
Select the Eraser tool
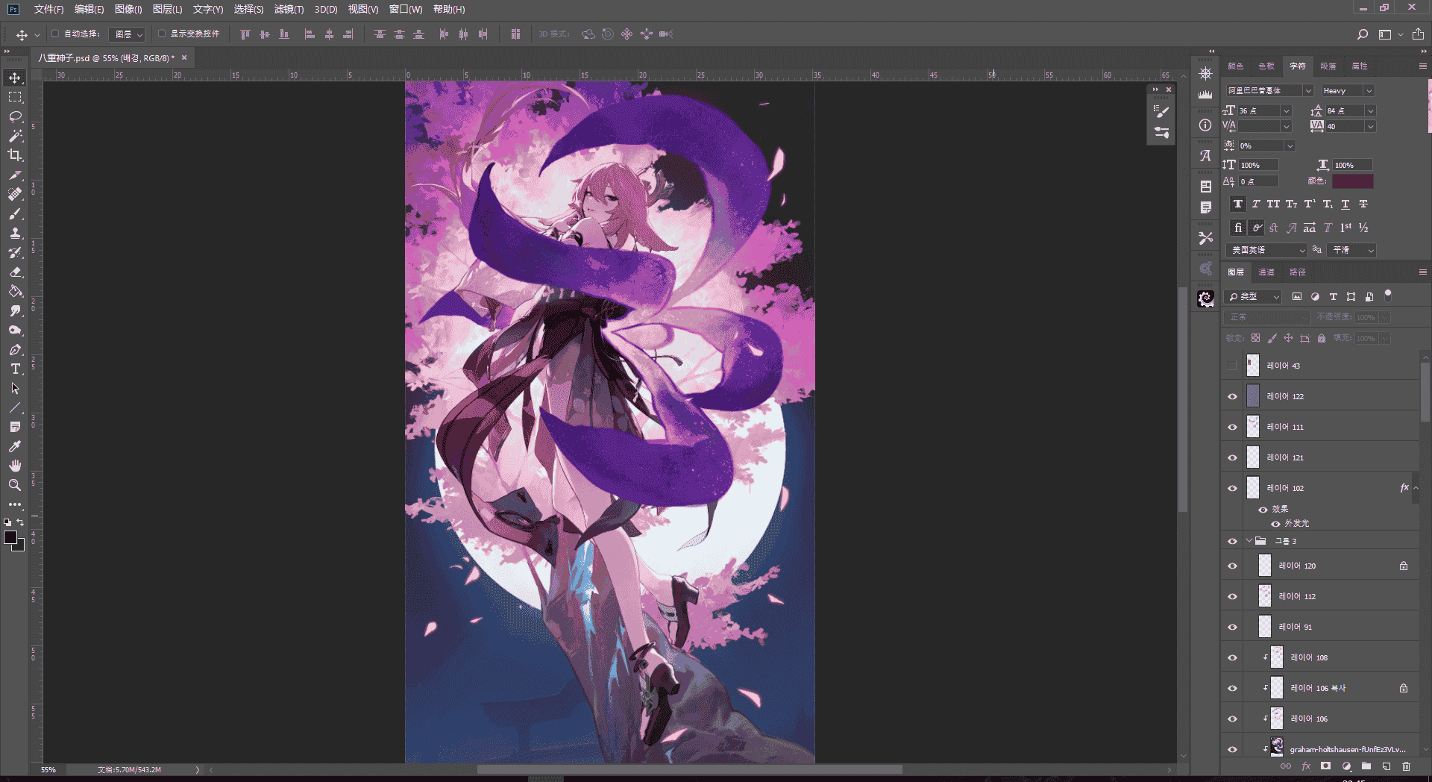[15, 272]
